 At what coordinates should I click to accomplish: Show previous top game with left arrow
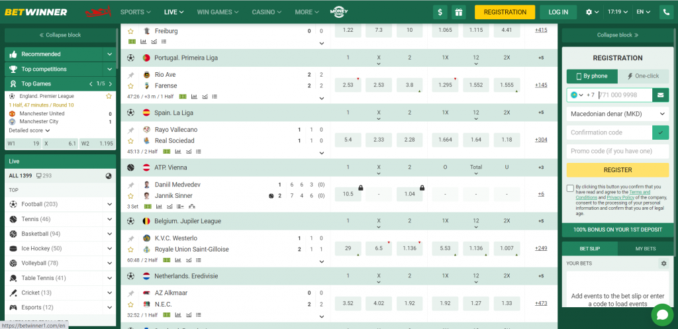pos(91,84)
